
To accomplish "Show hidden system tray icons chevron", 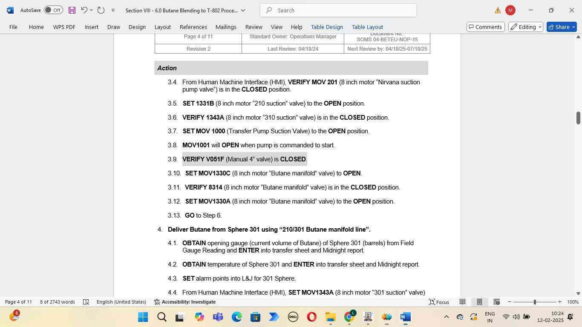I will click(447, 317).
